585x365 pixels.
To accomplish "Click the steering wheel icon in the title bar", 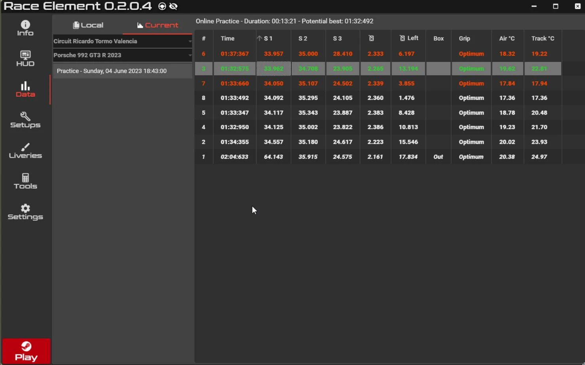I will 161,6.
